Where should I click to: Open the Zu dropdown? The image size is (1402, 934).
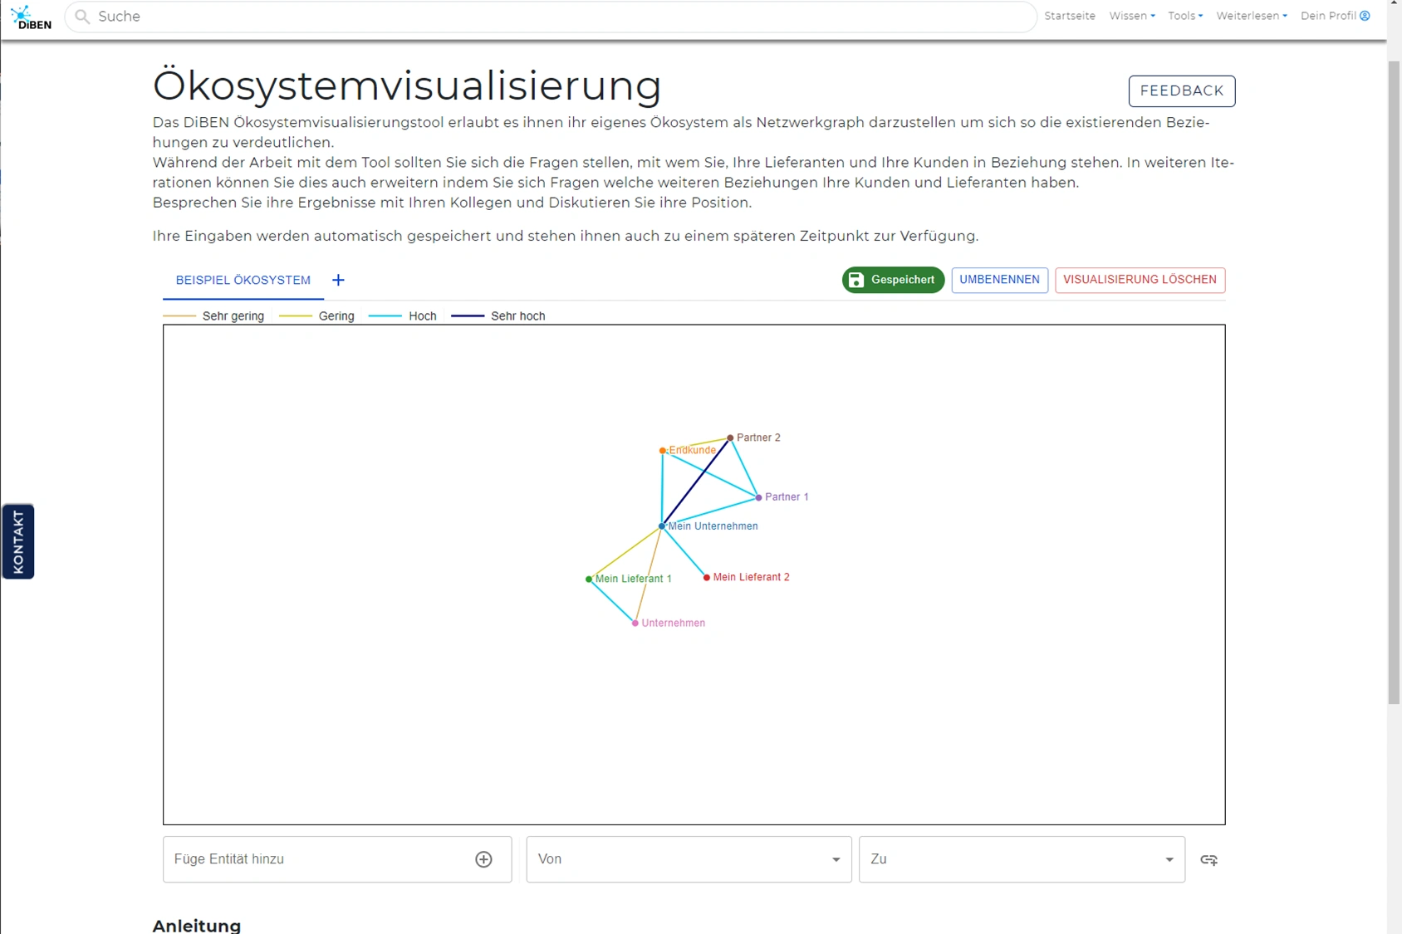pyautogui.click(x=1021, y=859)
